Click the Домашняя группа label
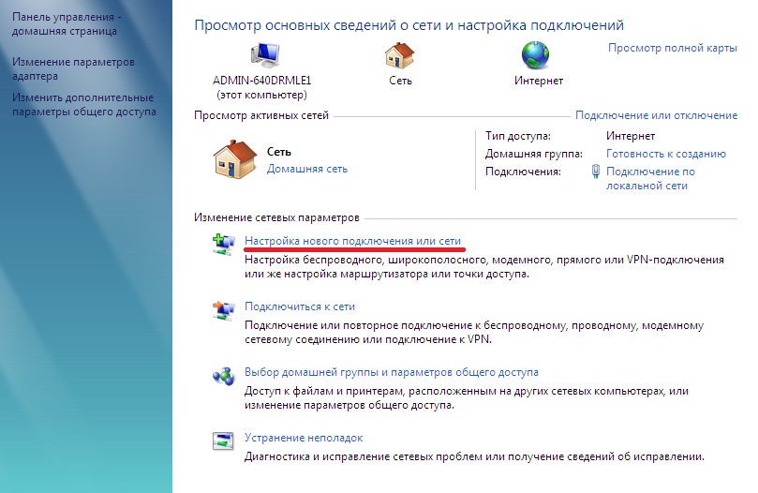Viewport: 758px width, 493px height. click(534, 154)
